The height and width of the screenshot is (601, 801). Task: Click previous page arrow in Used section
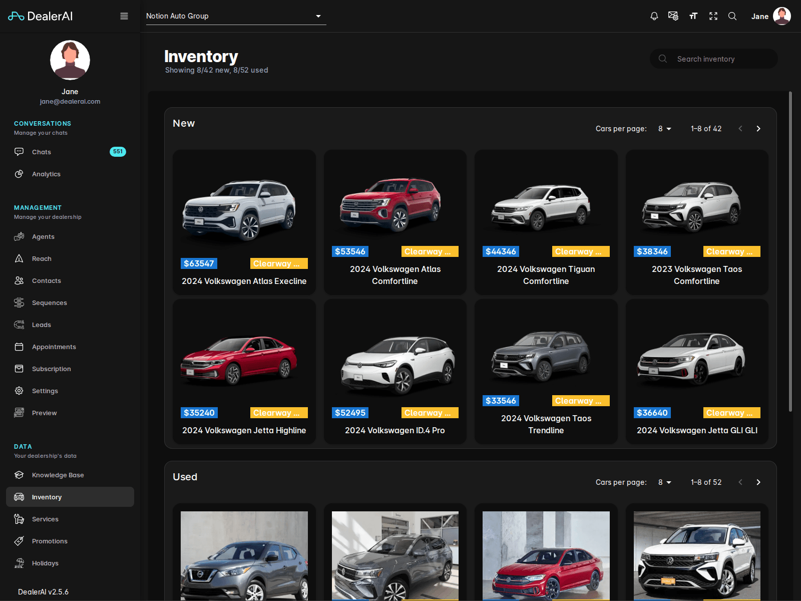tap(740, 482)
